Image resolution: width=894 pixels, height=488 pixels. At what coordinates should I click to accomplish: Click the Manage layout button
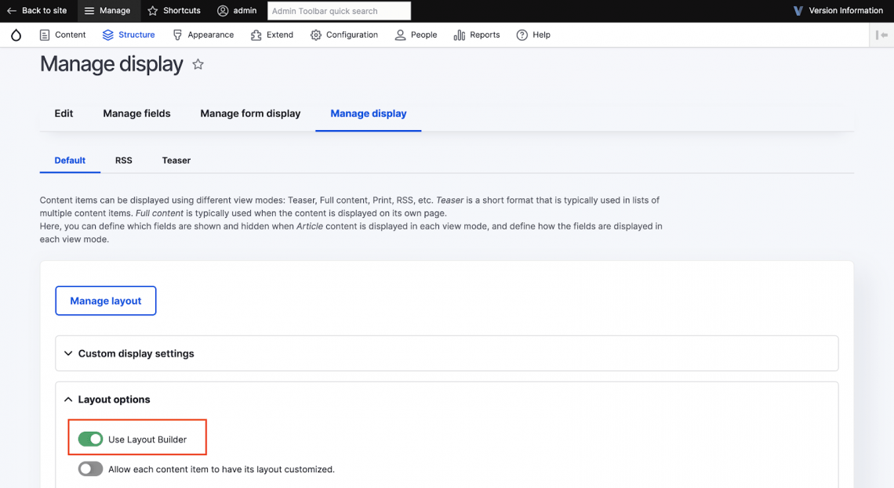(106, 301)
